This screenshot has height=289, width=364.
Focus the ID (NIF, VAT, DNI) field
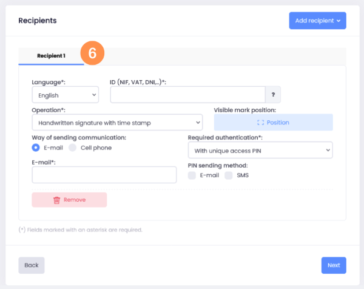point(187,95)
